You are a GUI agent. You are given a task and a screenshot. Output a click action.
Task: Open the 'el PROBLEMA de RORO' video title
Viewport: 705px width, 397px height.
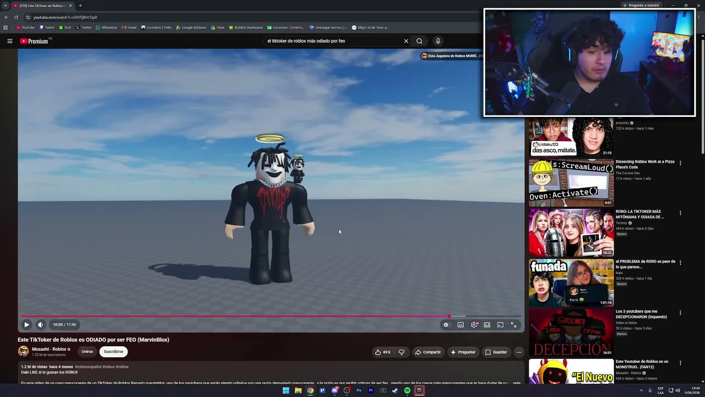pos(646,264)
